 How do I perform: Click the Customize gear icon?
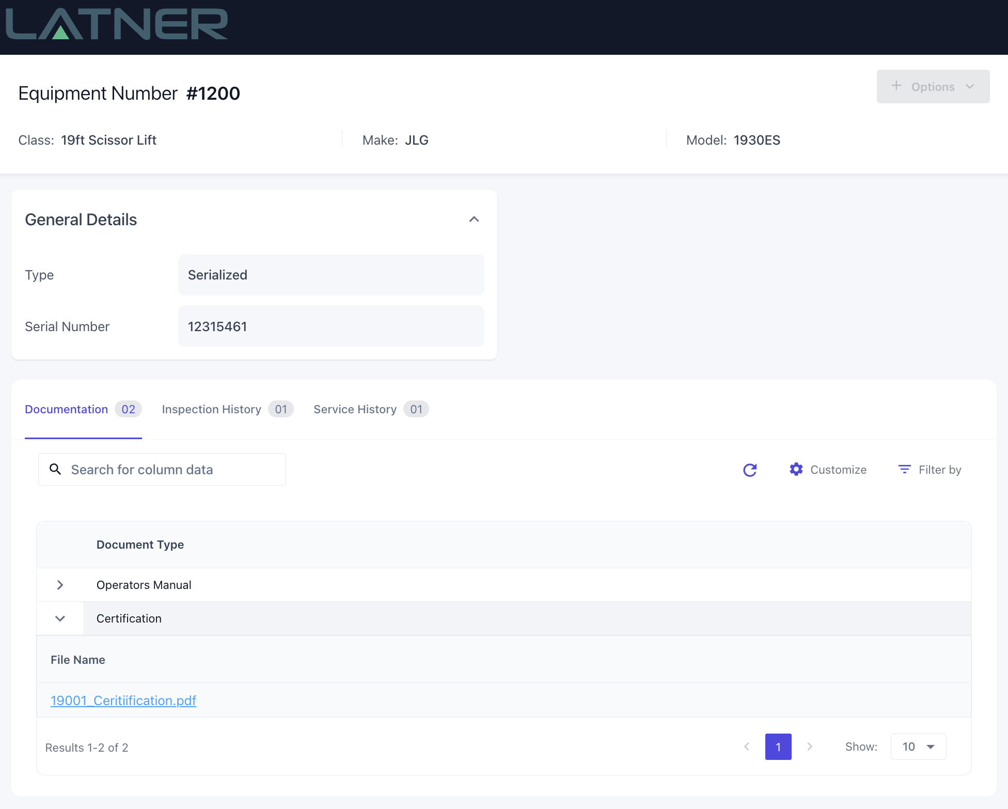796,469
